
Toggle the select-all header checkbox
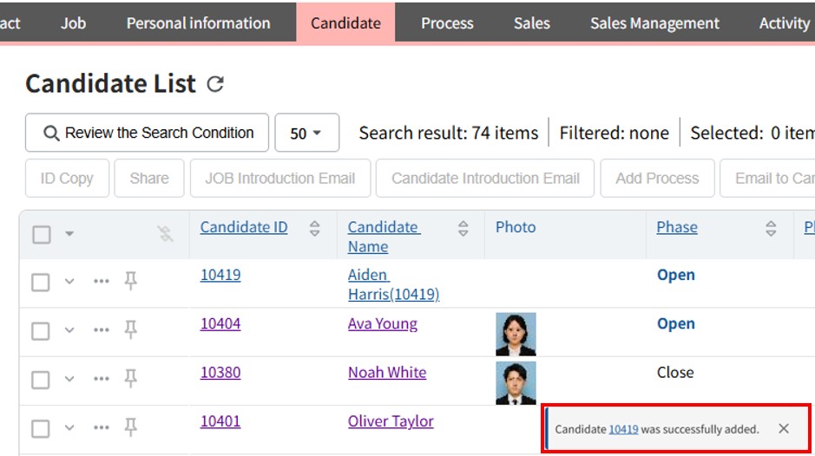tap(42, 234)
